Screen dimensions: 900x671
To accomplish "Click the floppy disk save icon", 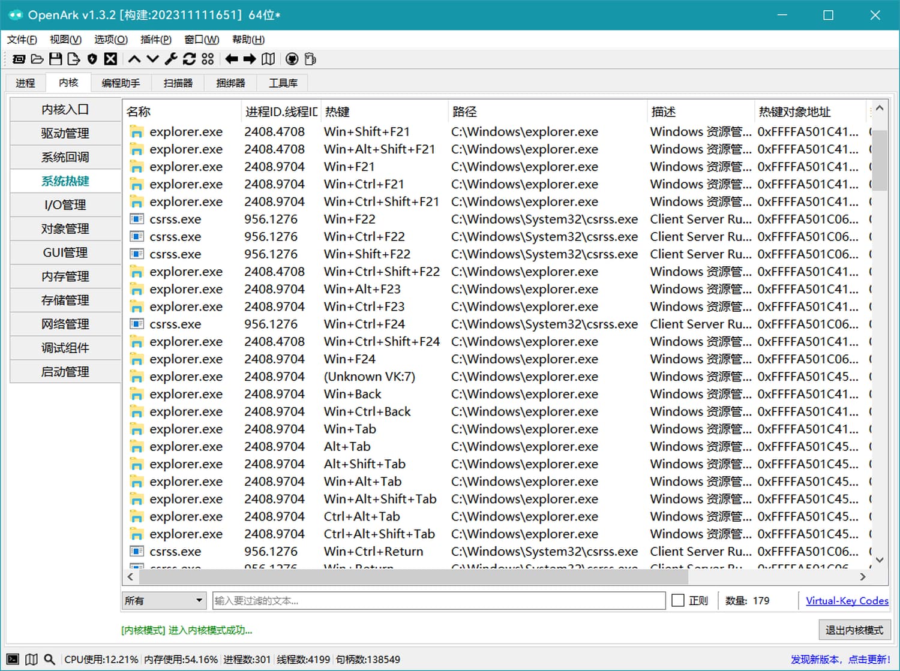I will click(x=56, y=59).
